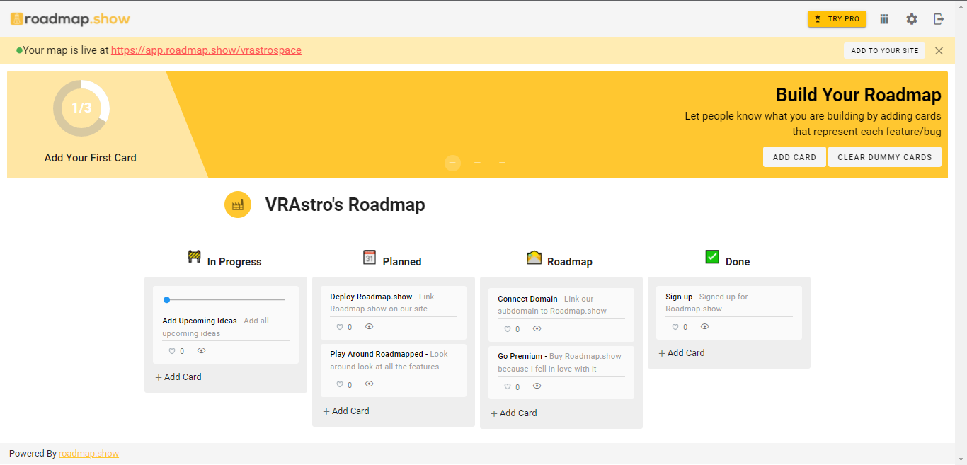Viewport: 967px width, 465px height.
Task: Toggle visibility eye on Add Upcoming Ideas card
Action: [x=202, y=351]
